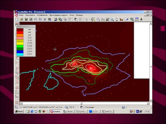Image resolution: width=166 pixels, height=124 pixels.
Task: Select the hand pan tool
Action: tap(117, 20)
